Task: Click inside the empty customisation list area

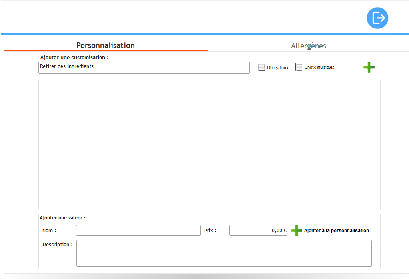Action: [209, 144]
